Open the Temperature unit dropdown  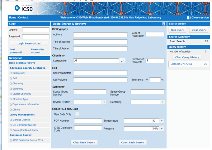click(x=162, y=121)
